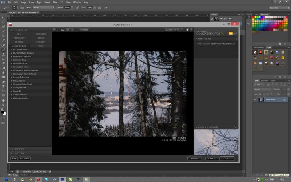Open the Image menu
This screenshot has width=291, height=182.
(23, 3)
